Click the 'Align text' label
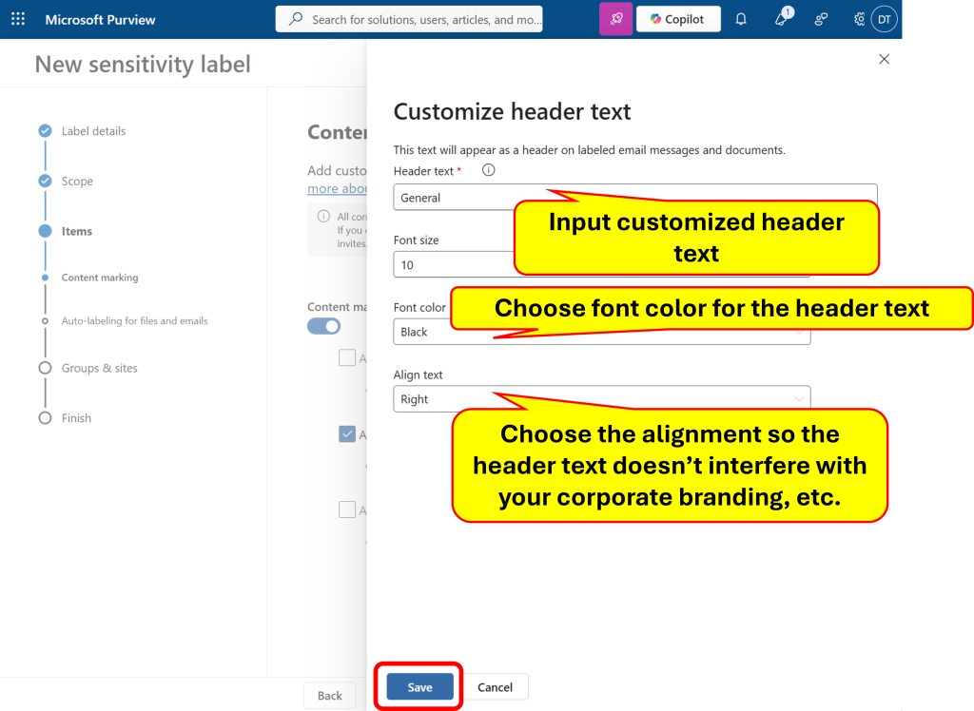Image resolution: width=974 pixels, height=711 pixels. (x=419, y=375)
